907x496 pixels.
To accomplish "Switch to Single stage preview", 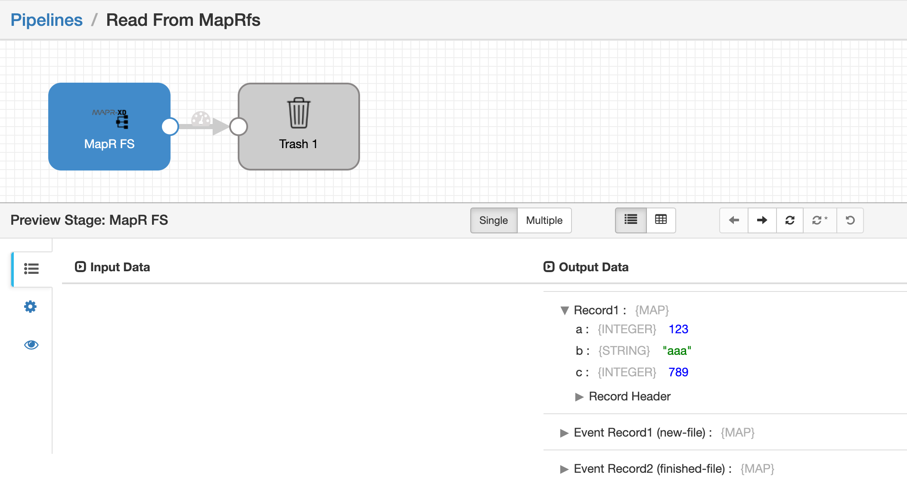I will click(x=494, y=220).
